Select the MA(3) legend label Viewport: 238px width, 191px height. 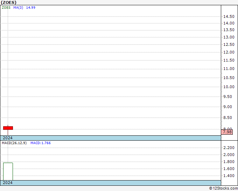point(18,8)
